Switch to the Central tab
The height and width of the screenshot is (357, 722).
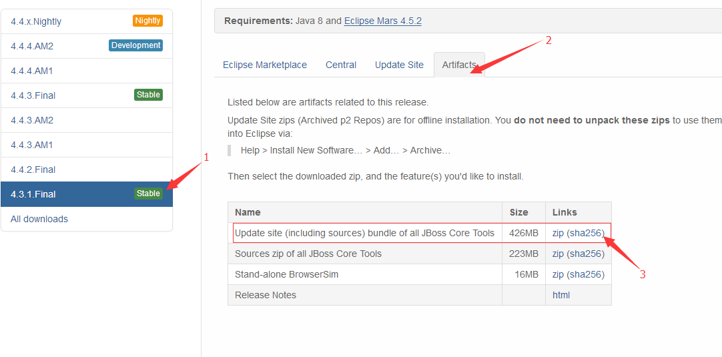[341, 65]
